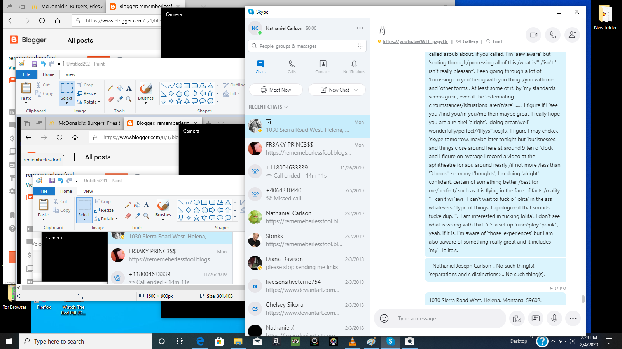Open the Paste dropdown arrow in Untitled292 Paint
The height and width of the screenshot is (349, 622).
26,103
